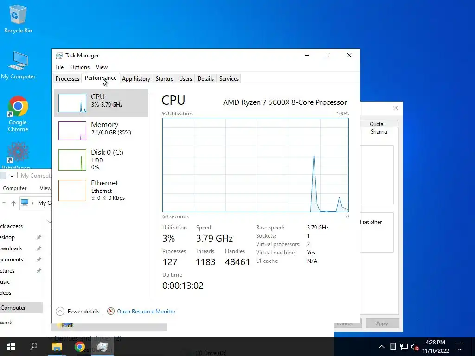Collapse with the Fewer details arrow icon
The width and height of the screenshot is (475, 356).
coord(60,311)
